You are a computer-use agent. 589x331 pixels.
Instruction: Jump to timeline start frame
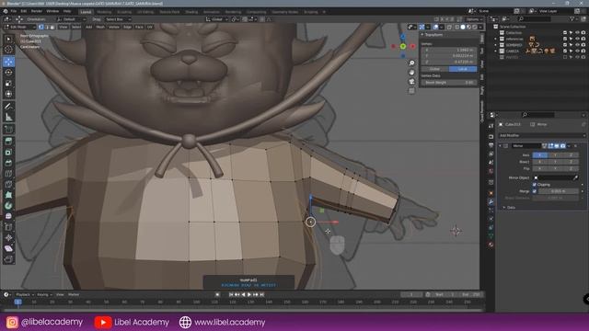pyautogui.click(x=231, y=295)
